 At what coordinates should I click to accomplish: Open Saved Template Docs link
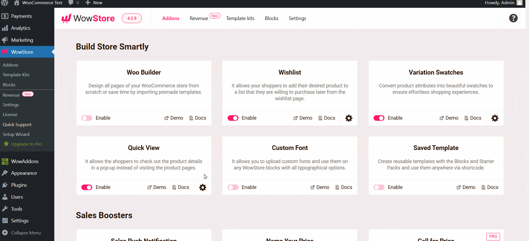pyautogui.click(x=490, y=187)
